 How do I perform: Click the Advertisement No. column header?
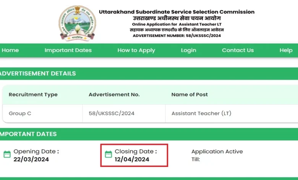point(114,95)
